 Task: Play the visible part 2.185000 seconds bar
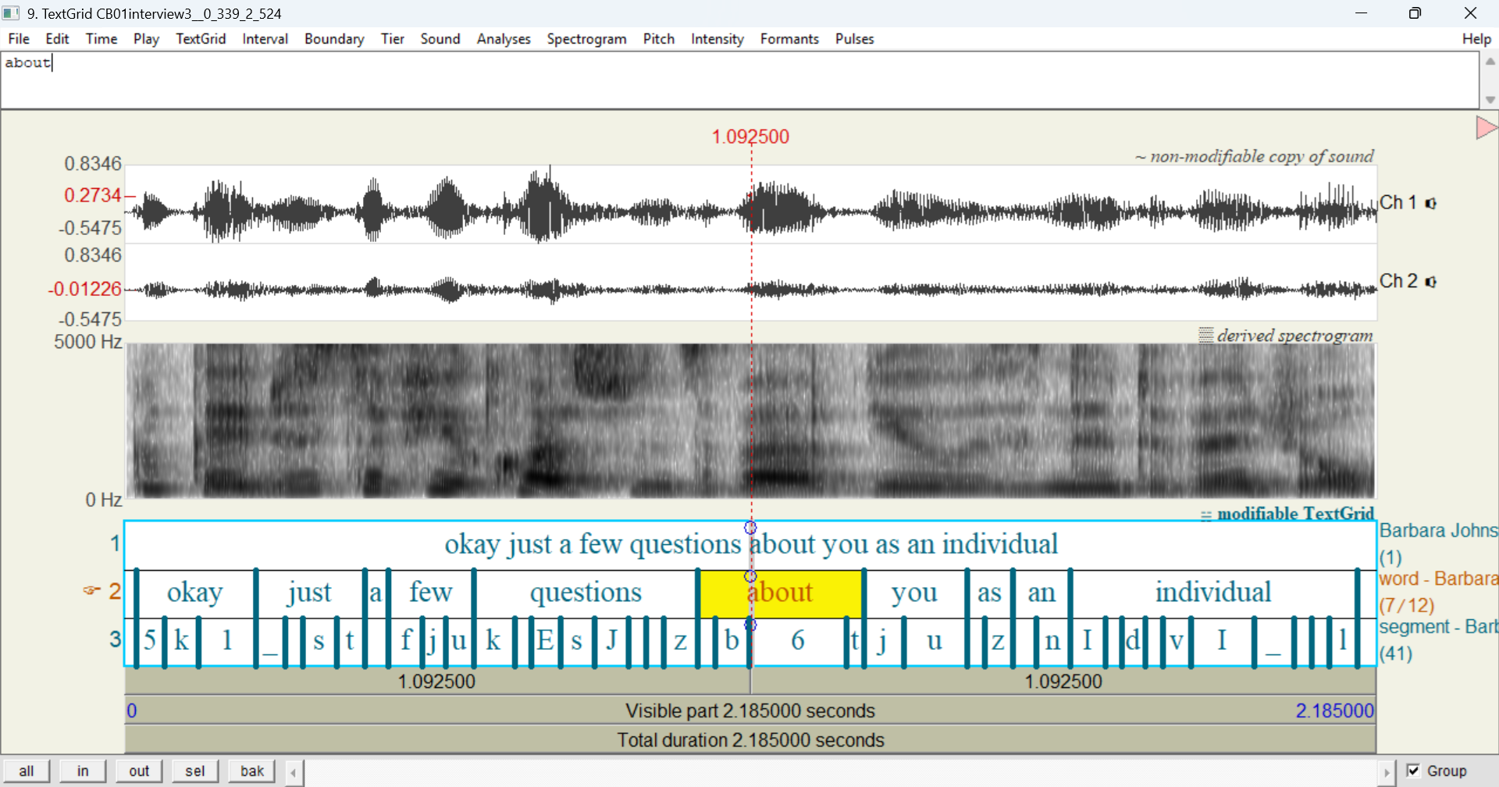(x=750, y=710)
